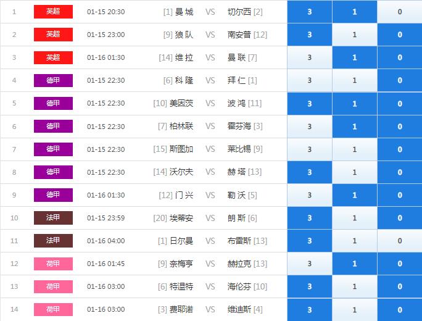Click the 德甲 tag in row 9
The width and height of the screenshot is (422, 321).
coord(53,195)
